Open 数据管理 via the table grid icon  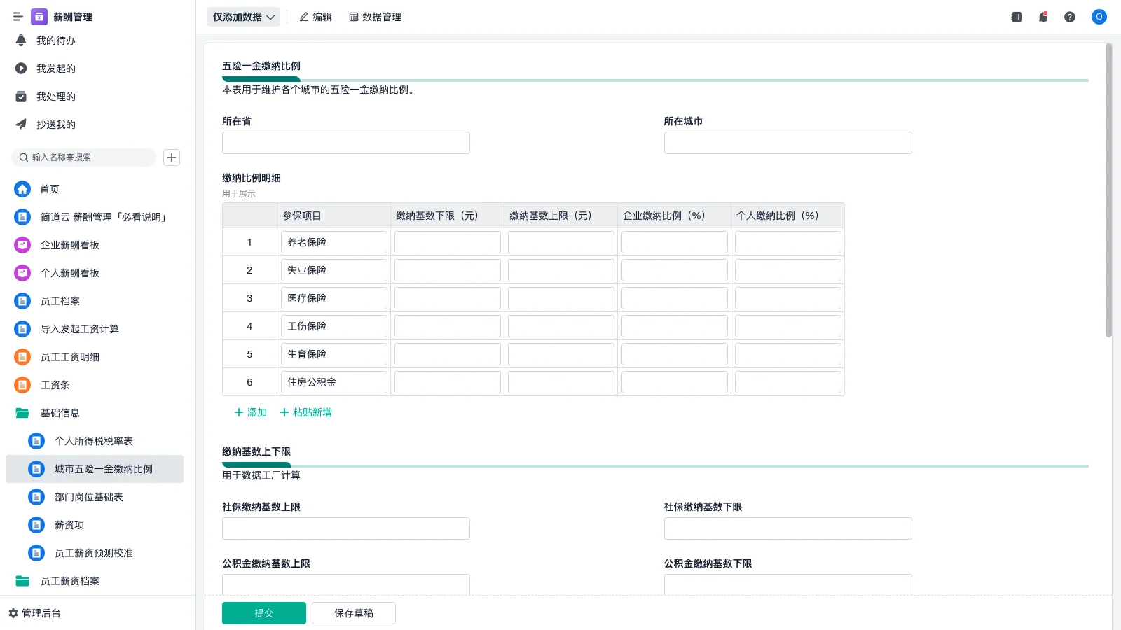[x=375, y=17]
